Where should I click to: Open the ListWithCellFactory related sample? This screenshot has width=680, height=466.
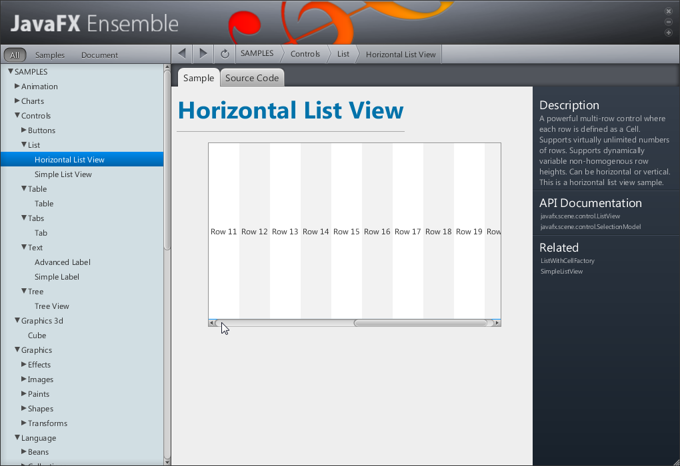point(567,261)
